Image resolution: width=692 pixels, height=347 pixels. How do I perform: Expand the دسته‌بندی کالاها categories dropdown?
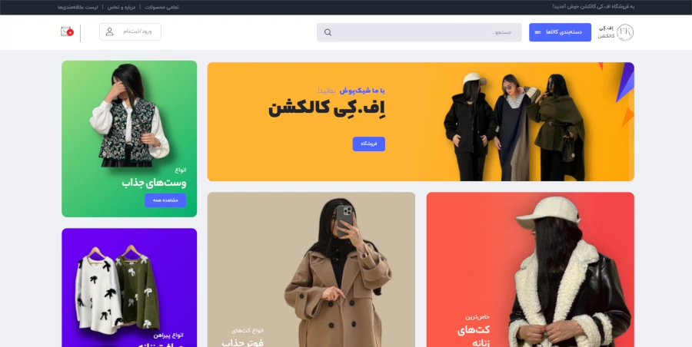(560, 32)
